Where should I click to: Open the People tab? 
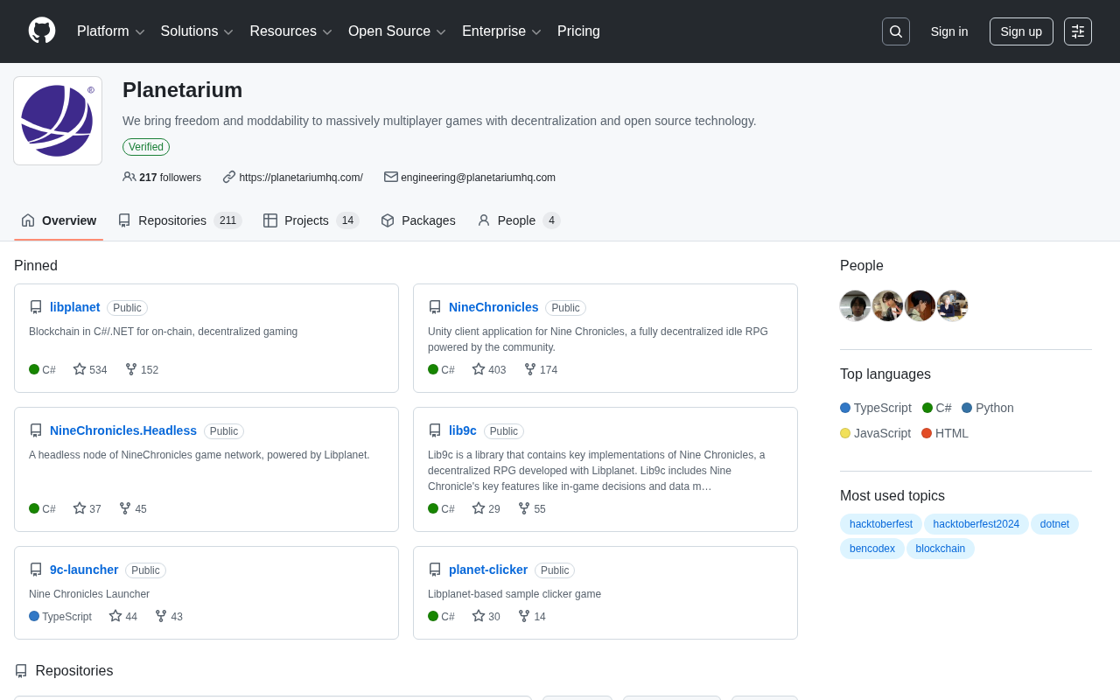[519, 220]
